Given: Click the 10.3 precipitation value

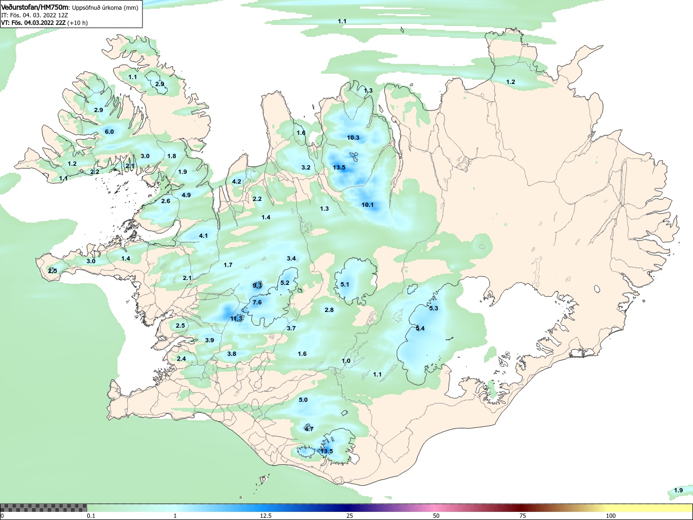Looking at the screenshot, I should pyautogui.click(x=353, y=138).
